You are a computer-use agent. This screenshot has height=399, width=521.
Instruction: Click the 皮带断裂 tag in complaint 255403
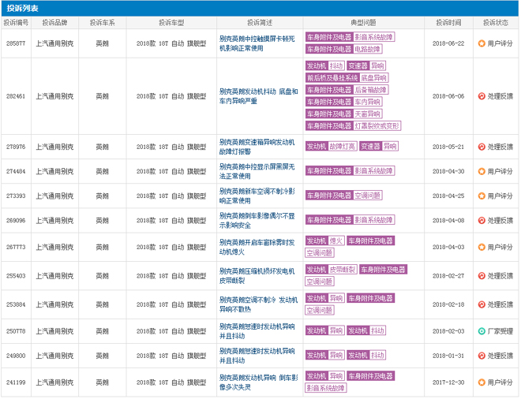coord(343,269)
